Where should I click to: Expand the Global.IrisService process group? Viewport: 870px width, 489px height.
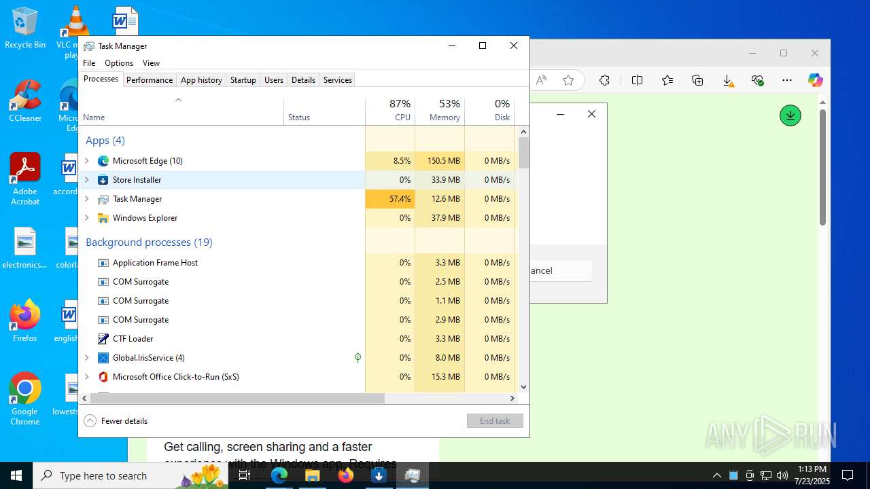pyautogui.click(x=86, y=358)
